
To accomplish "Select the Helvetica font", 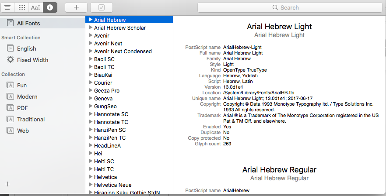I will point(129,177).
